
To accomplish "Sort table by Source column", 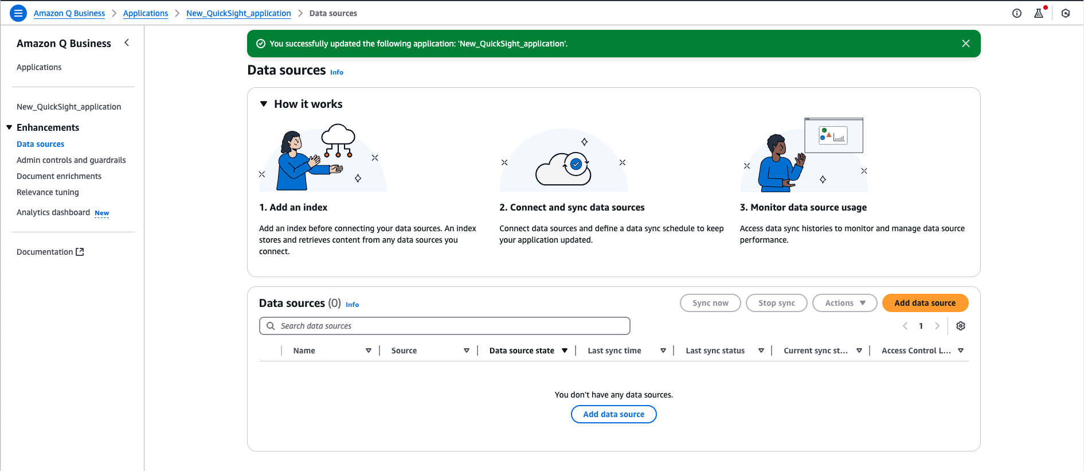I will click(x=467, y=351).
